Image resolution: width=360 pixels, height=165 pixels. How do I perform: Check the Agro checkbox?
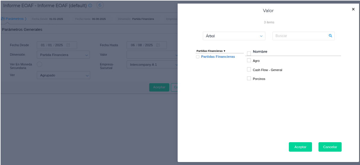(x=249, y=60)
